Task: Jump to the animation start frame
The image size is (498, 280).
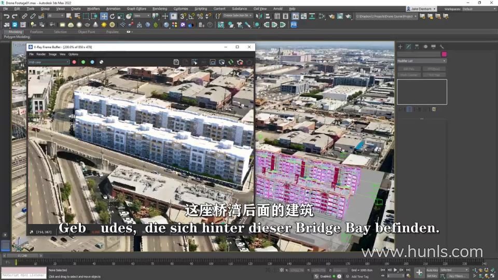Action: coord(383,270)
